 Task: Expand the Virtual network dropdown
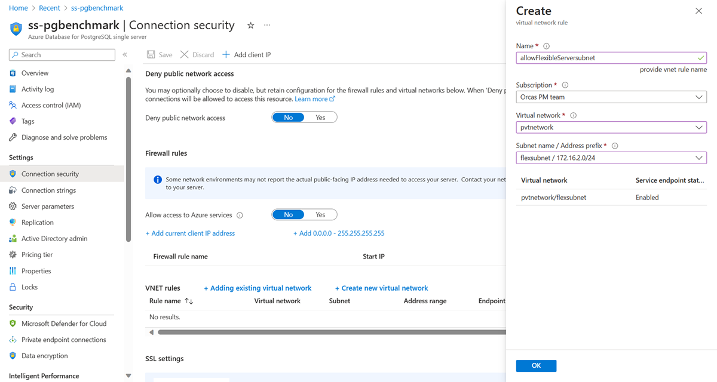(611, 128)
